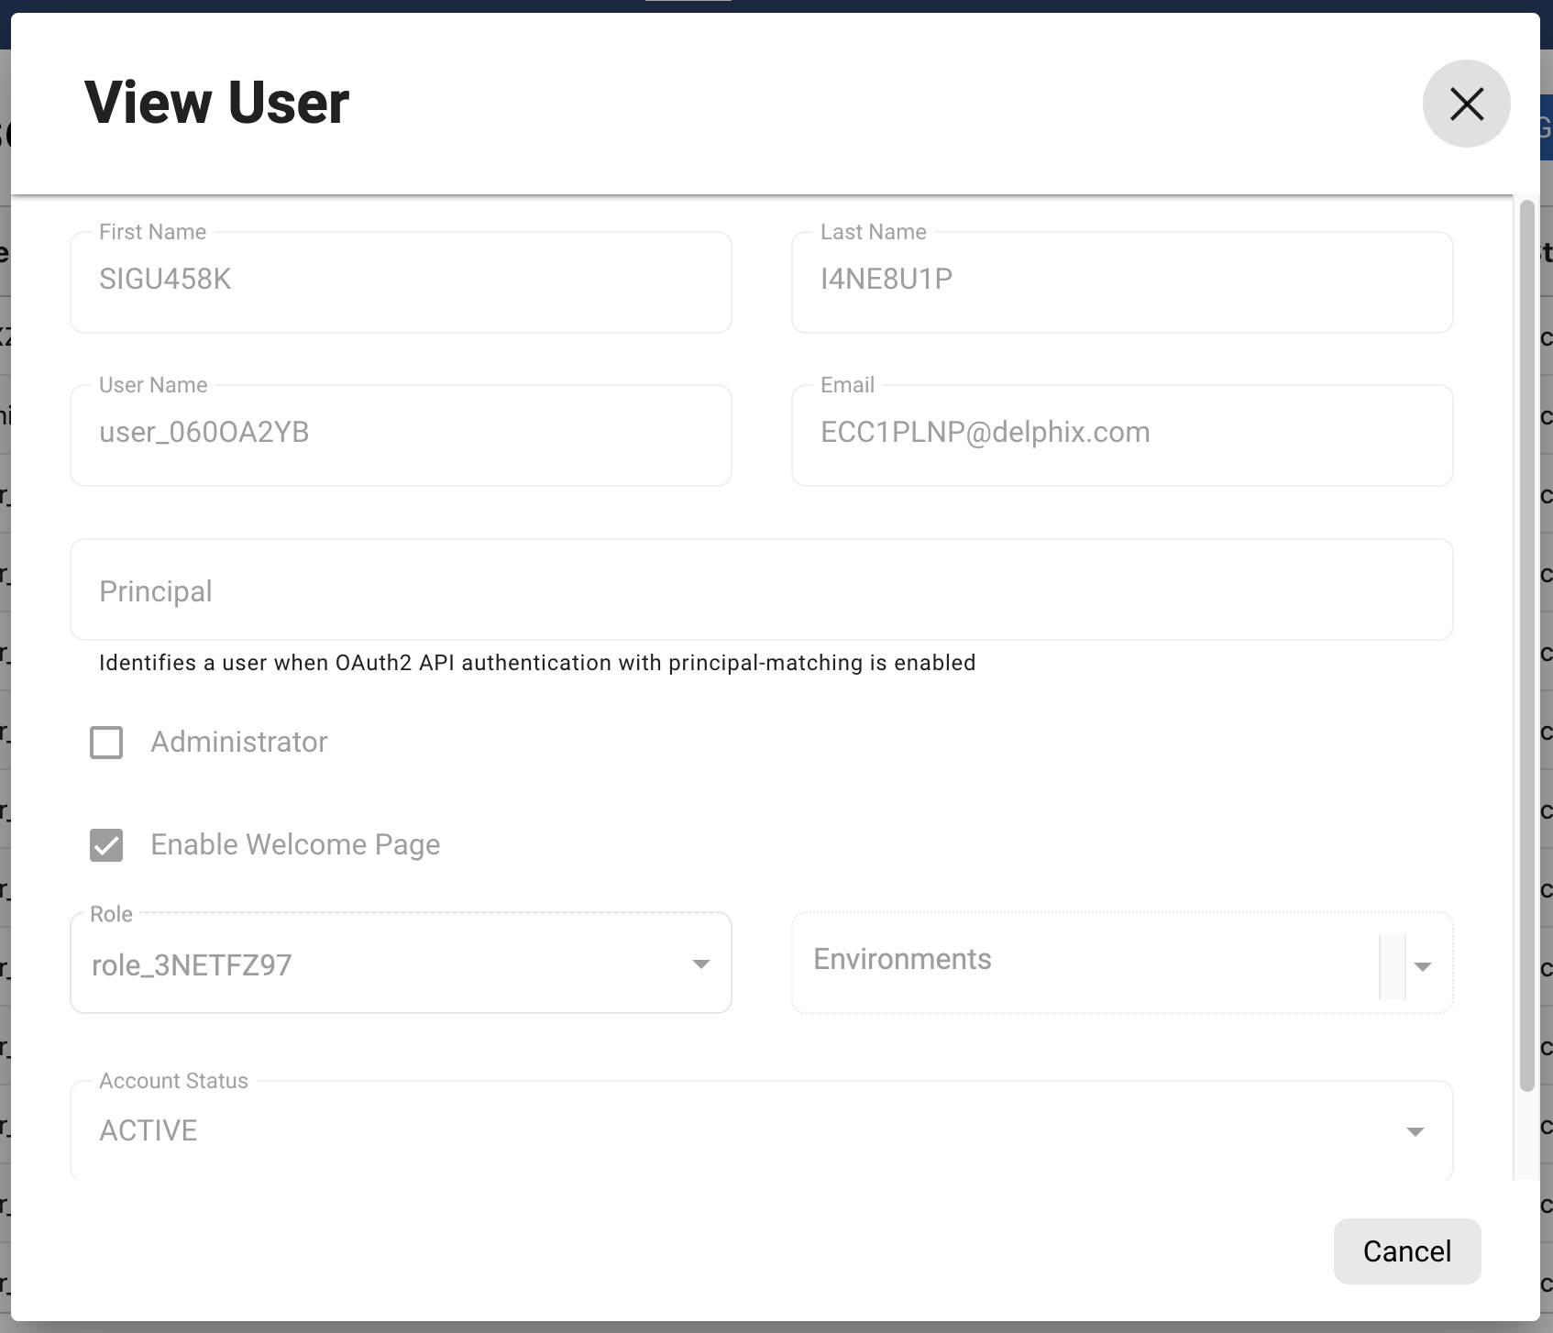
Task: Select the View User dialog title
Action: [216, 102]
